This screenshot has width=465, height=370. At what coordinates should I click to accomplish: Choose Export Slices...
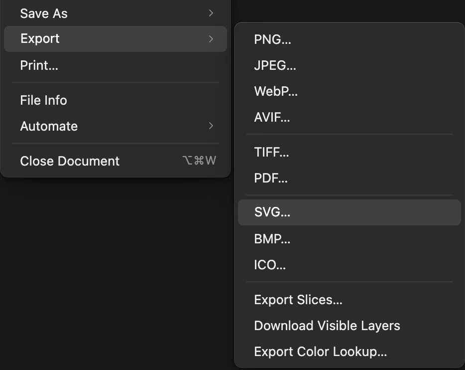(x=349, y=300)
